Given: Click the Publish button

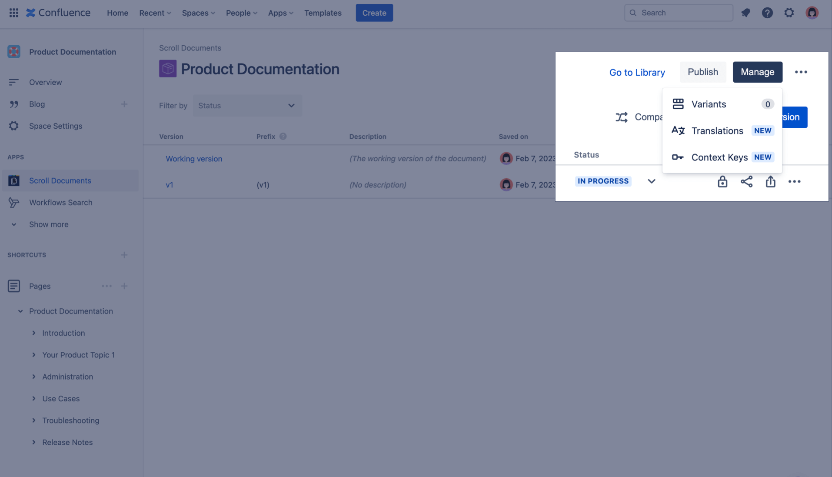Looking at the screenshot, I should tap(702, 72).
